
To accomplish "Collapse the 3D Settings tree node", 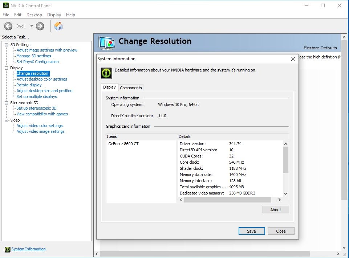I will coord(7,45).
